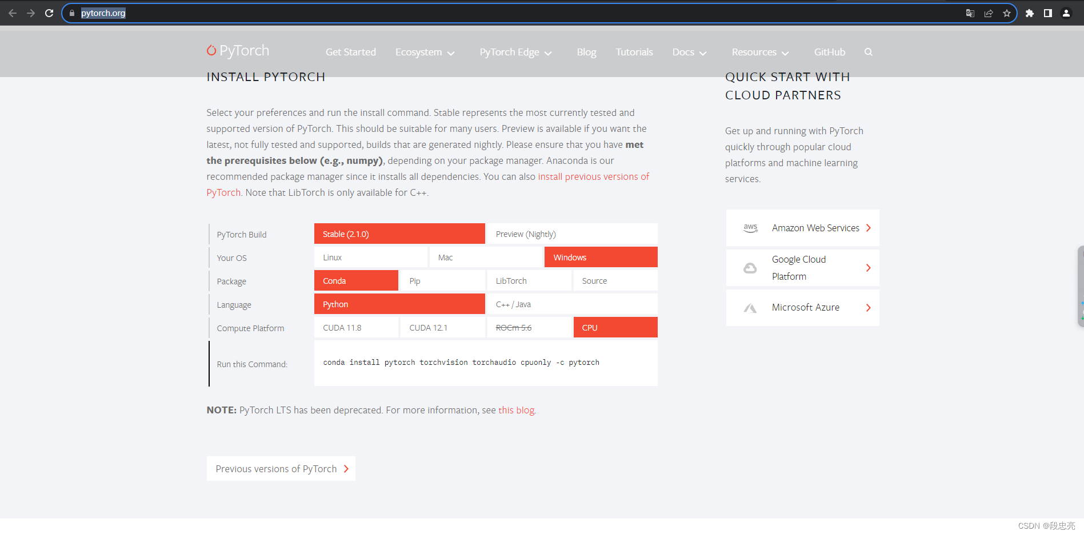Click the arrow beside Amazon Web Services
The width and height of the screenshot is (1084, 535).
[x=869, y=228]
